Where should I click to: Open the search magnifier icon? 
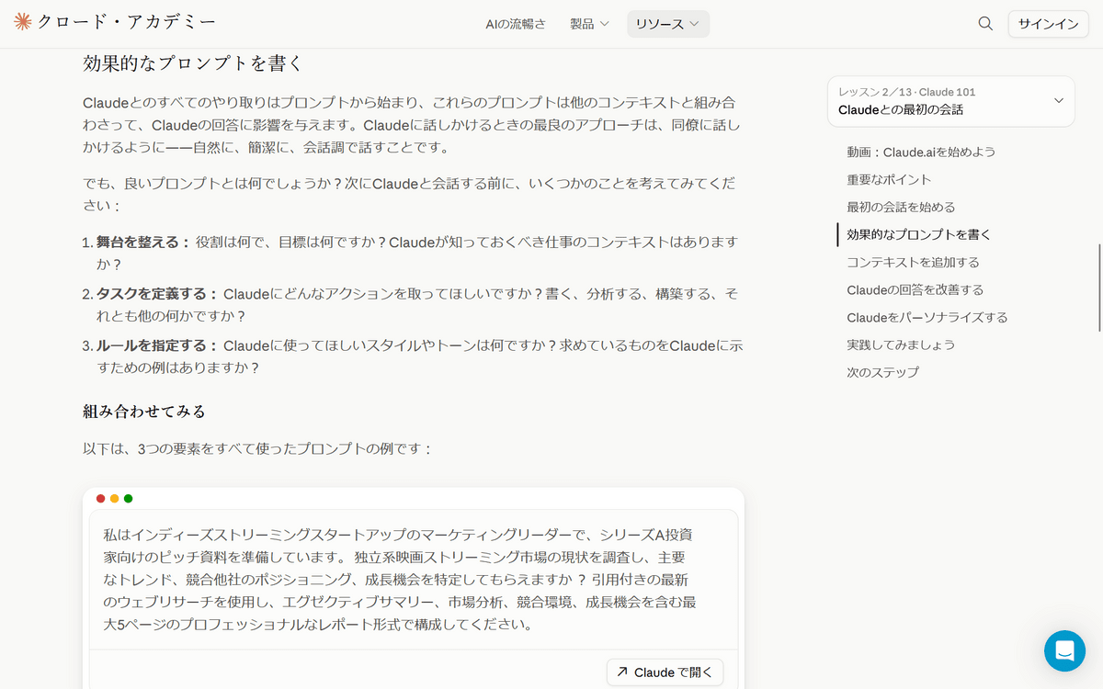pos(985,24)
